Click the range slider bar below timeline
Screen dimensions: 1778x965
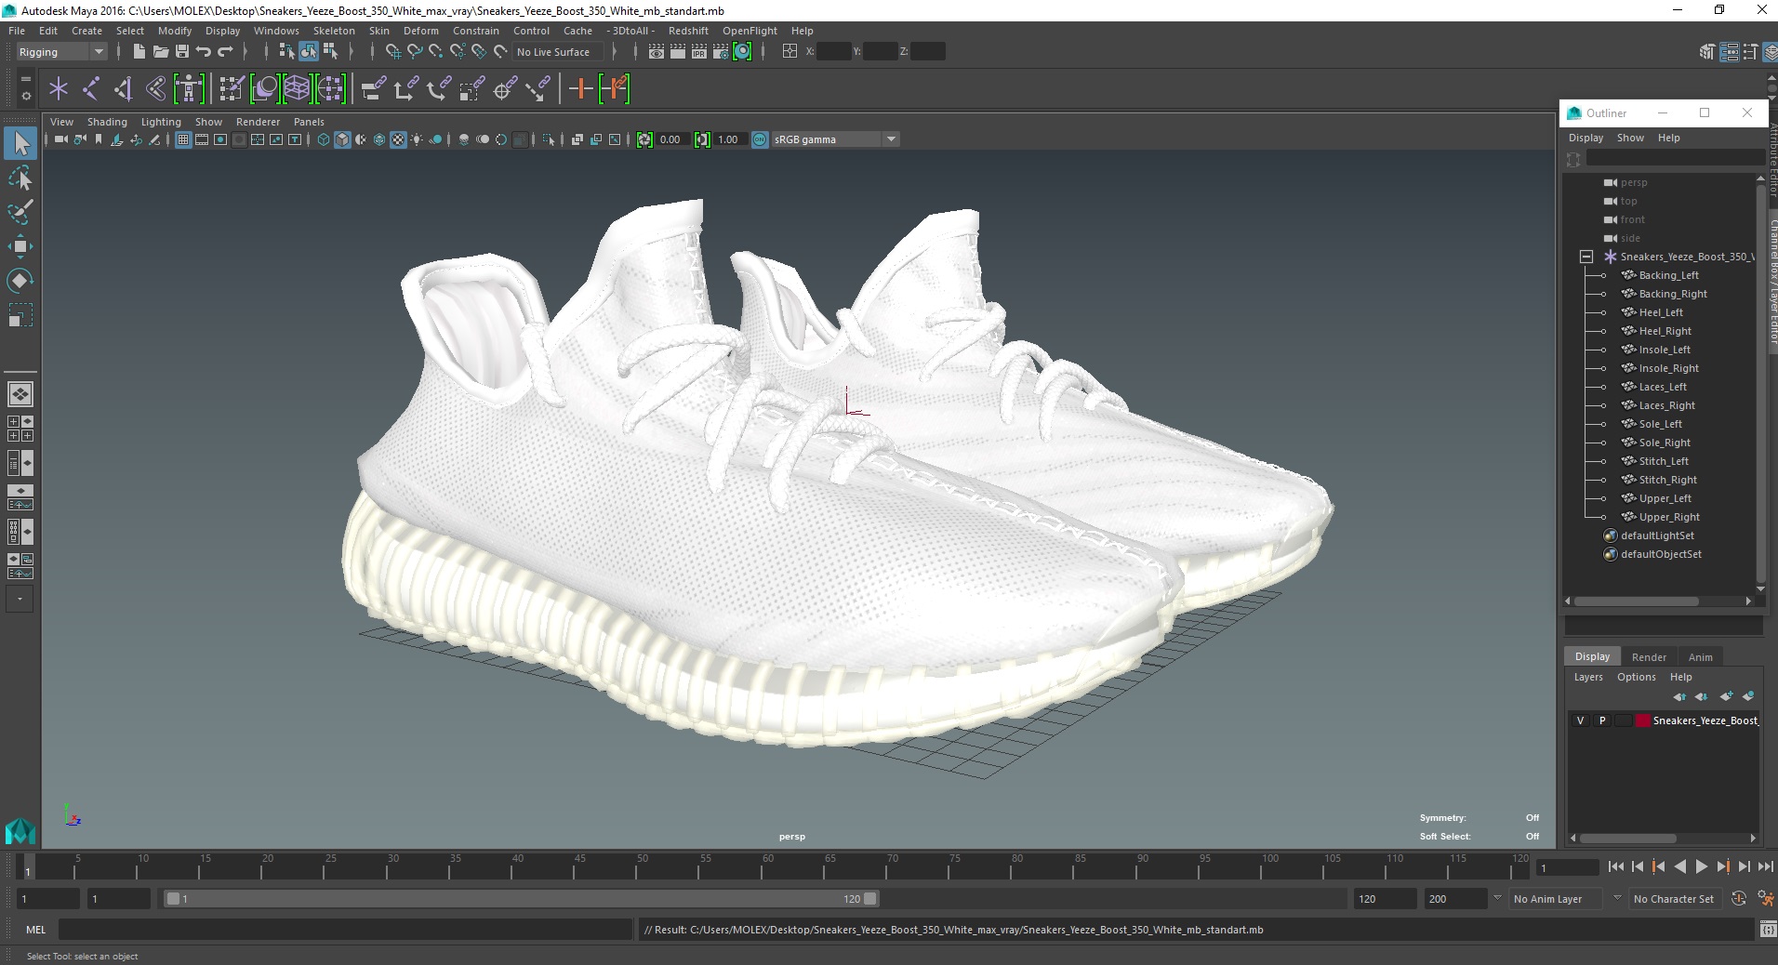tap(521, 899)
